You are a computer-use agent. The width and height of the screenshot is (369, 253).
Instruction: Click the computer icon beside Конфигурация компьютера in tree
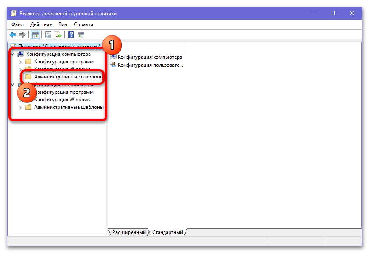pos(21,54)
